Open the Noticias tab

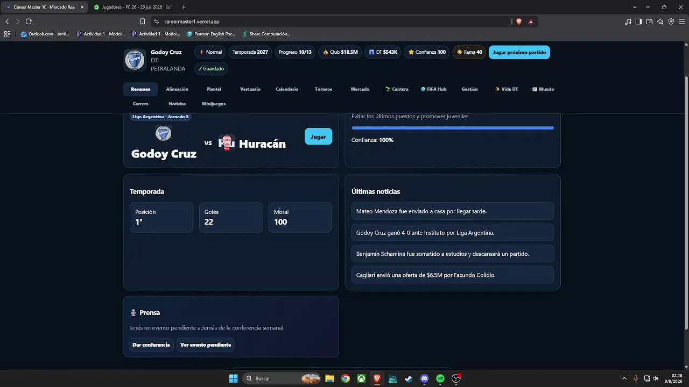click(x=177, y=104)
